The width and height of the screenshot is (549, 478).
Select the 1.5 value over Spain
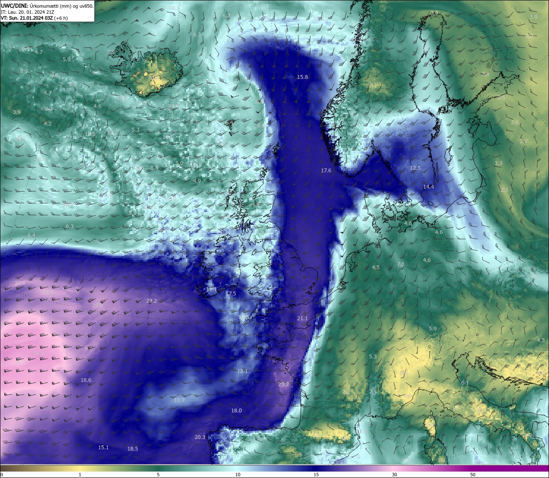299,455
